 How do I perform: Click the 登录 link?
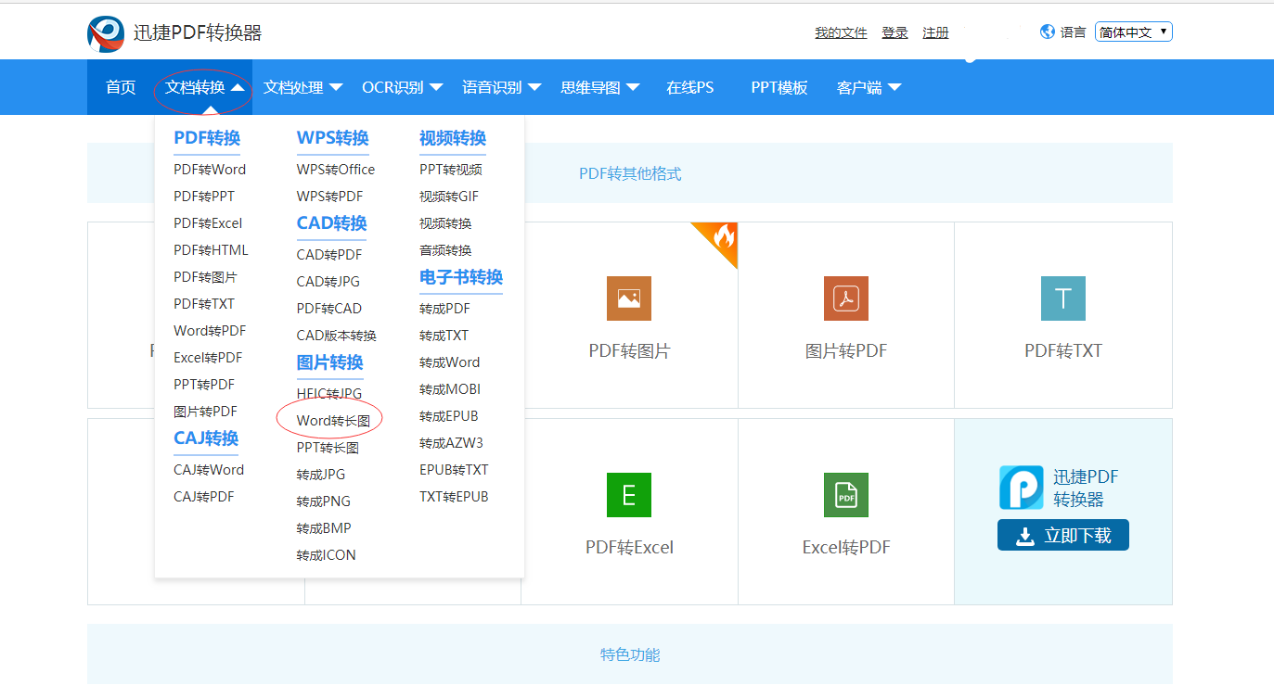pyautogui.click(x=894, y=32)
